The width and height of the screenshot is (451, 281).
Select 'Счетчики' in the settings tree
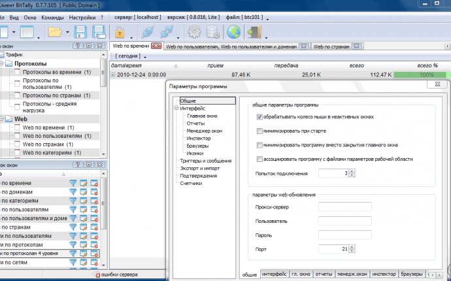(x=191, y=183)
